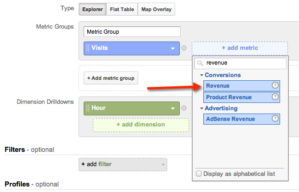Remove the Visits metric with the x icon

184,48
